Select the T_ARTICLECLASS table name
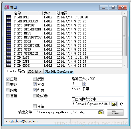131x129 pixels. coord(26,21)
